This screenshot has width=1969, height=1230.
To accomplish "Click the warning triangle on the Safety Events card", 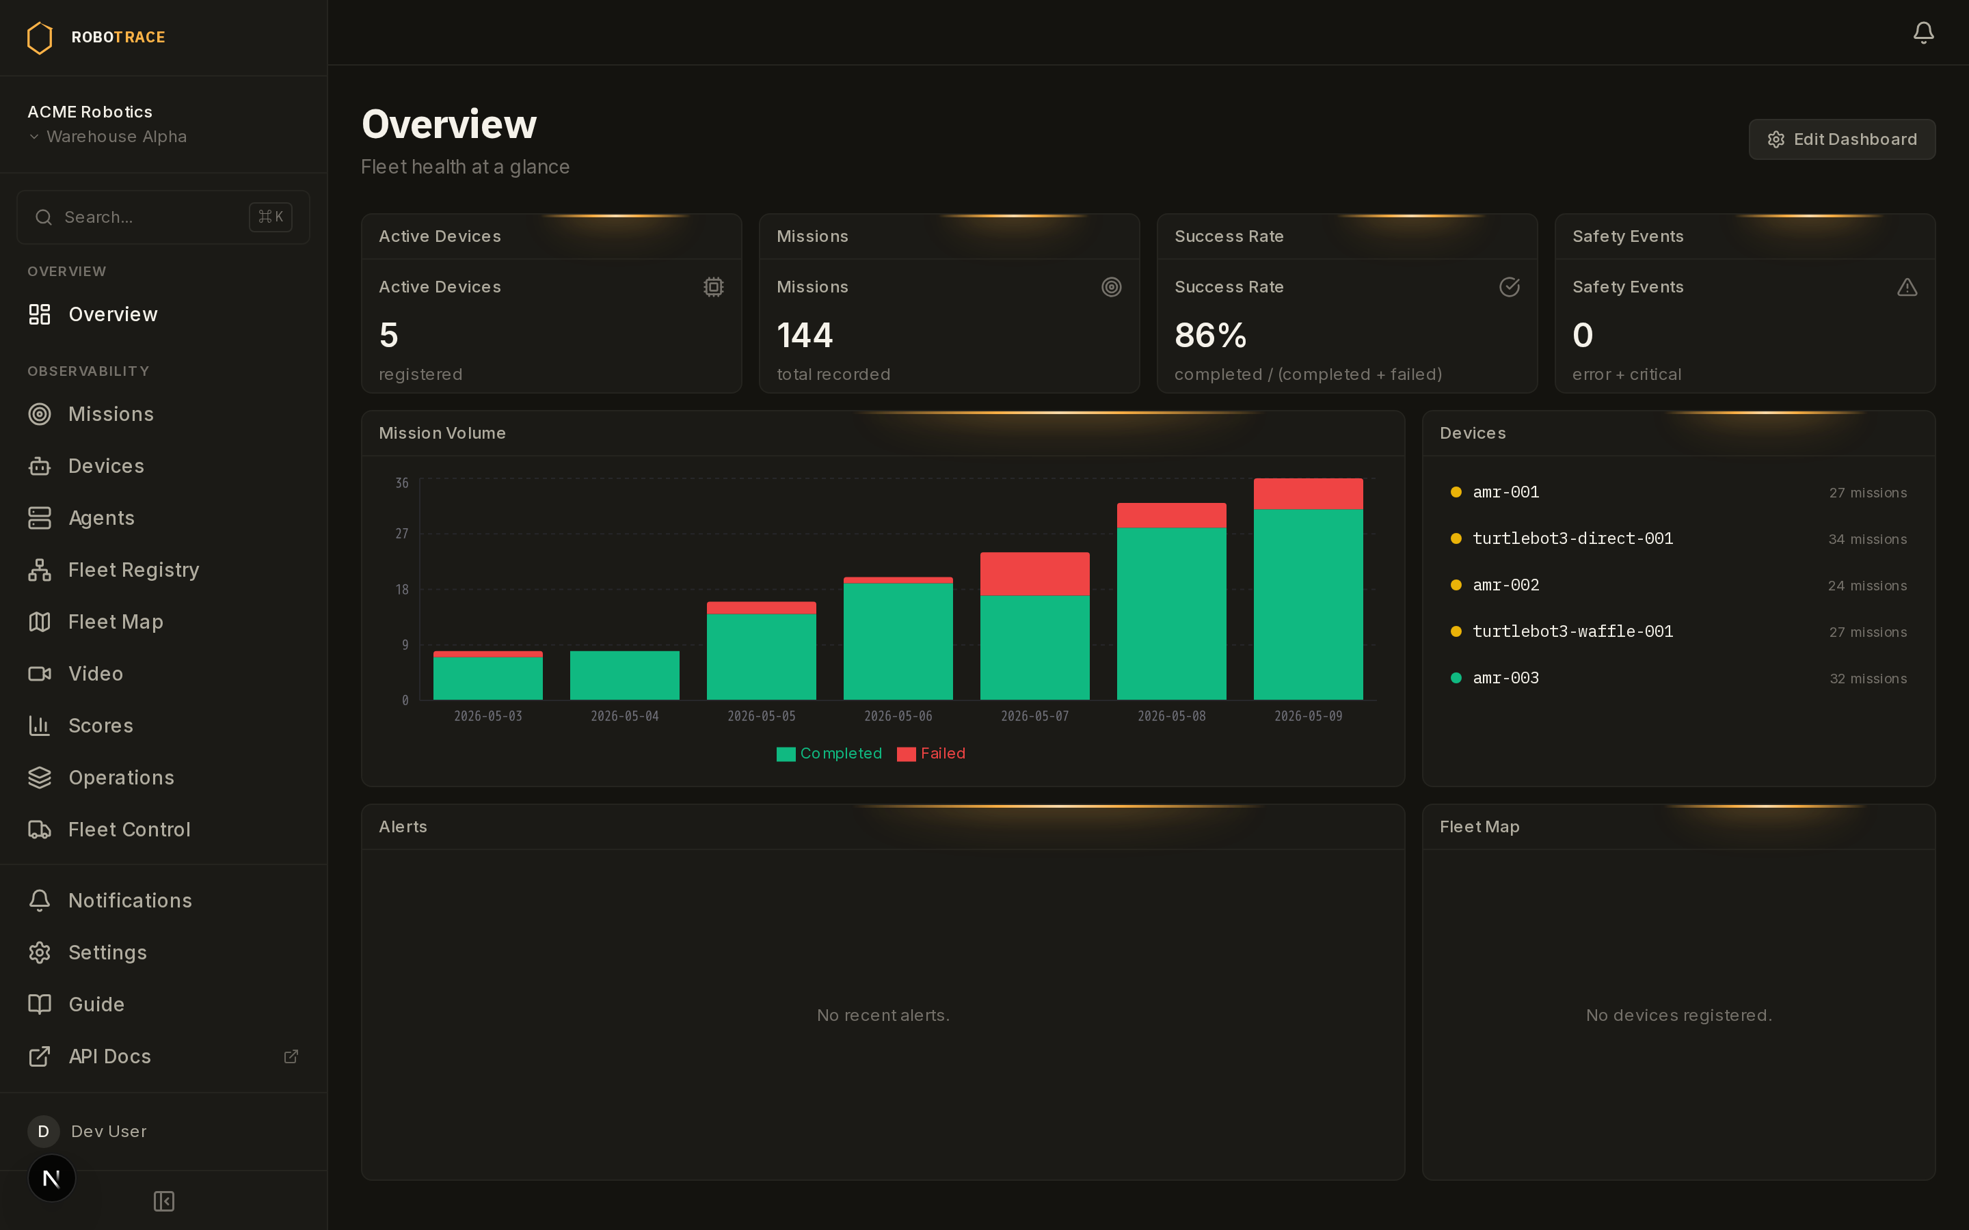I will pos(1907,287).
